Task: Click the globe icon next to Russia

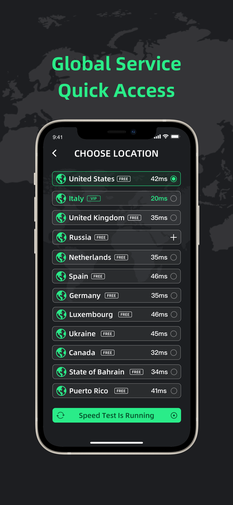Action: (x=61, y=237)
